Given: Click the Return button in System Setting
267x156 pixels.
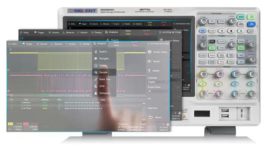Looking at the screenshot, I should click(155, 117).
